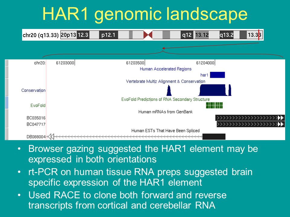Select the BC035016 mRNA label
The height and width of the screenshot is (217, 290).
point(36,118)
